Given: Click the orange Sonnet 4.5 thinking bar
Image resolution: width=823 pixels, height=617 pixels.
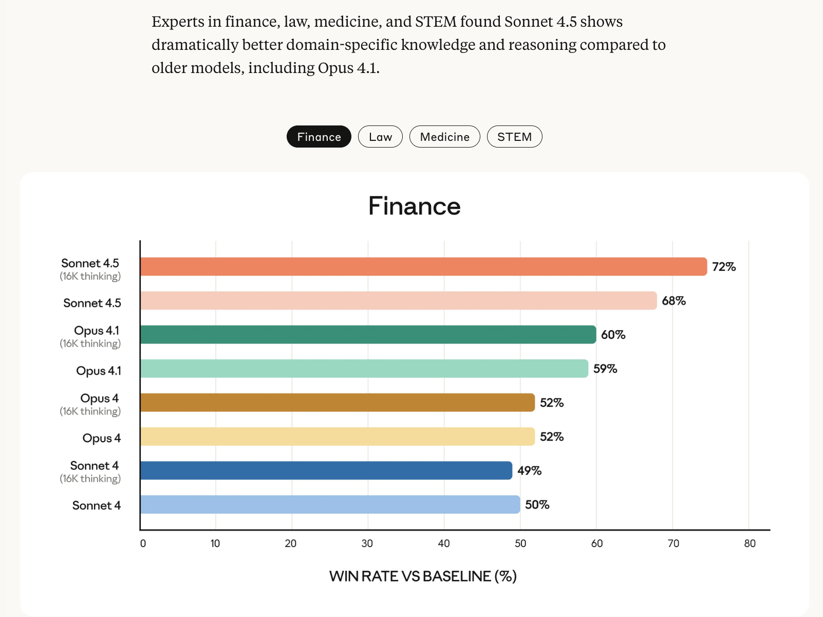Looking at the screenshot, I should (x=423, y=267).
